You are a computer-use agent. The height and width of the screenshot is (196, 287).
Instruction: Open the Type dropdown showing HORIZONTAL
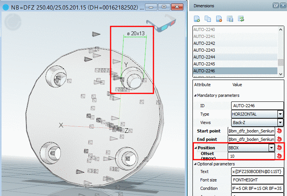click(280, 114)
